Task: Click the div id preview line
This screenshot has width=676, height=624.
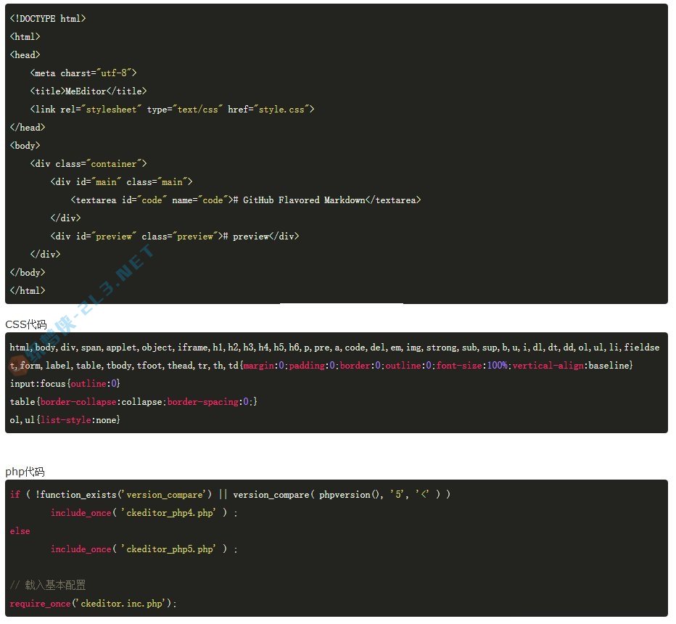Action: pyautogui.click(x=174, y=236)
